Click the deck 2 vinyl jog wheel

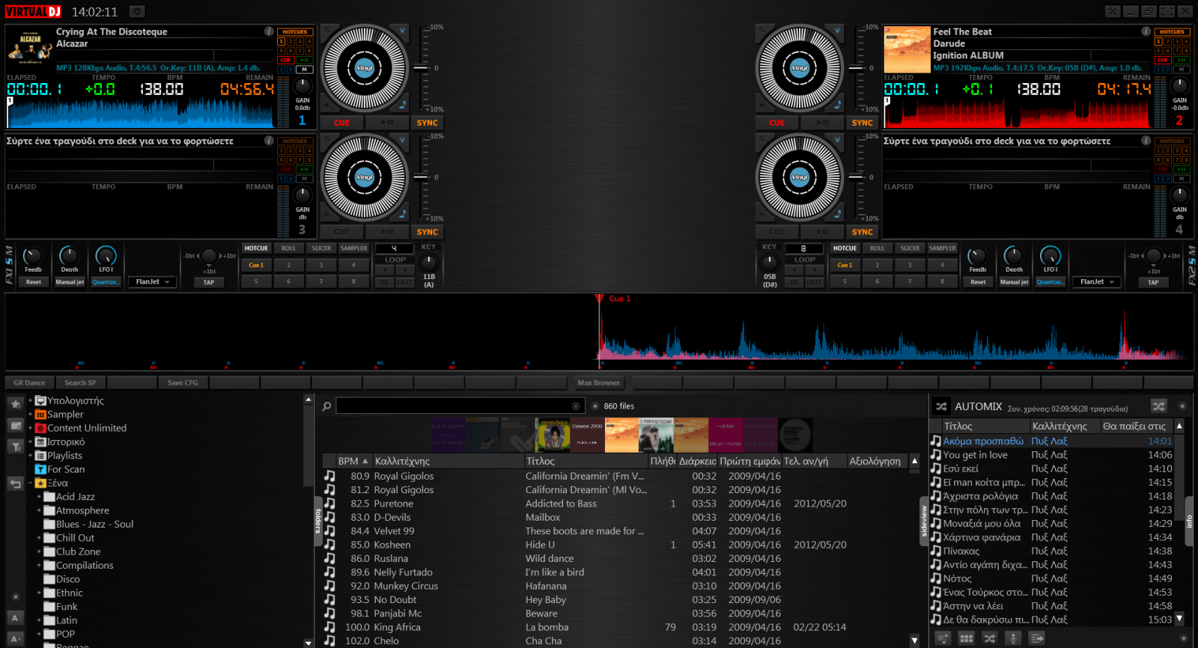(x=800, y=68)
